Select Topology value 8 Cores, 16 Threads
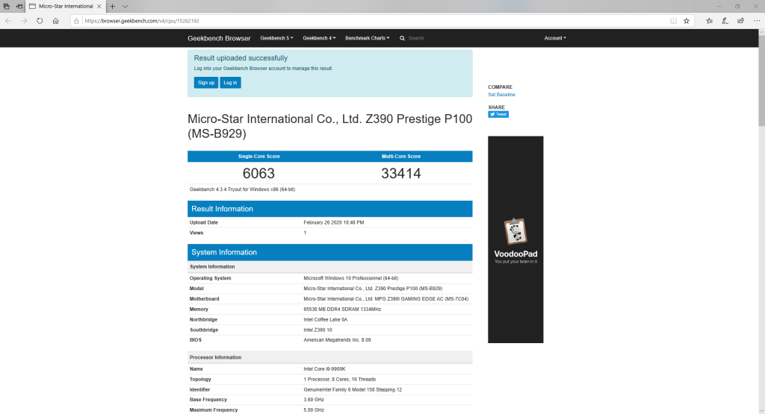Screen dimensions: 765x414 [340, 380]
